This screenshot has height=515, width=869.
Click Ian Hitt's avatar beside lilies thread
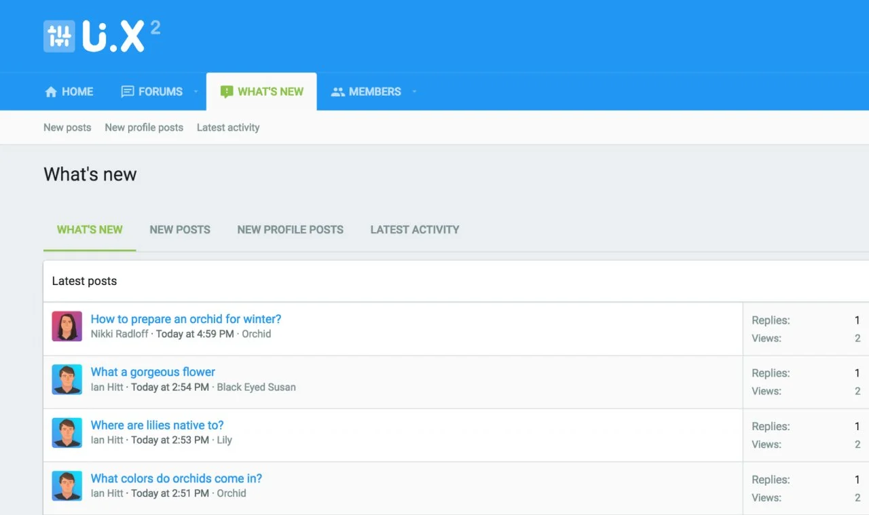point(67,433)
